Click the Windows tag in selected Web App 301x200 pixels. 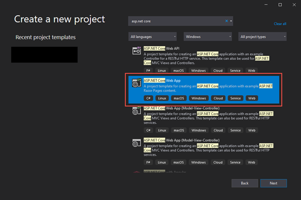[199, 98]
